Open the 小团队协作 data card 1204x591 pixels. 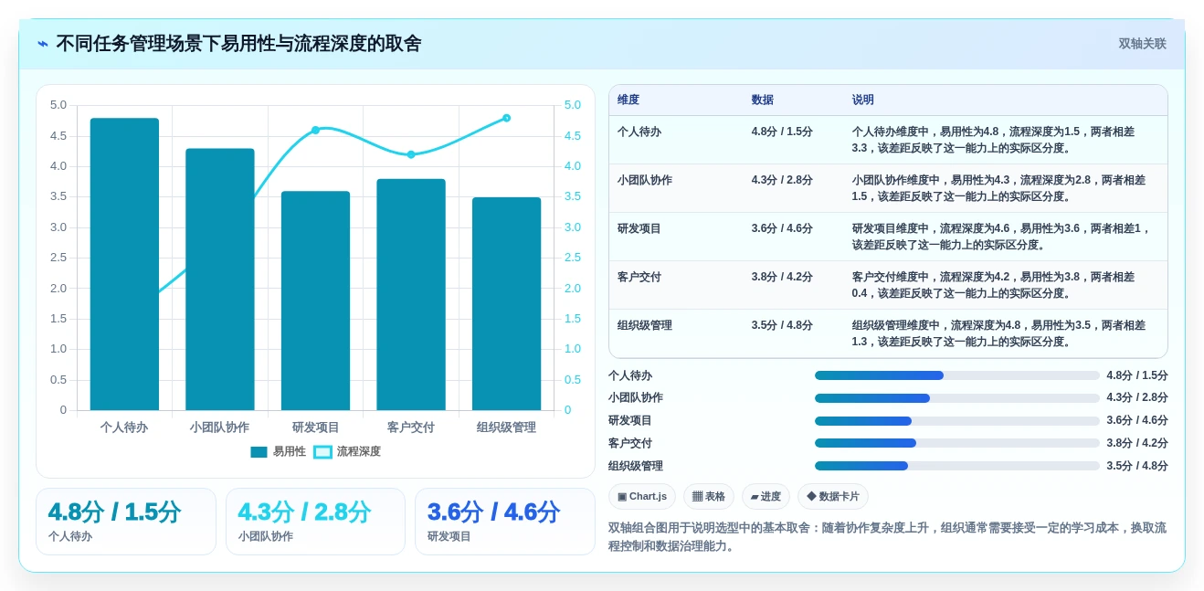pos(315,522)
